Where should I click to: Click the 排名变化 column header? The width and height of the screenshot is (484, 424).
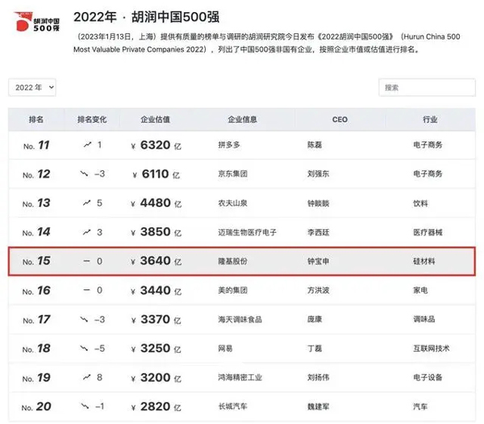(x=92, y=119)
